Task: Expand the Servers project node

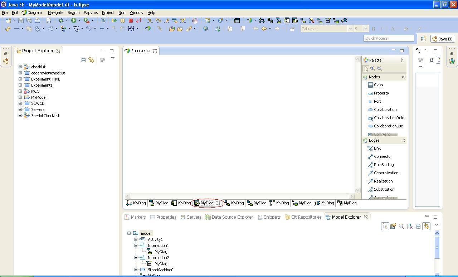Action: (x=20, y=109)
